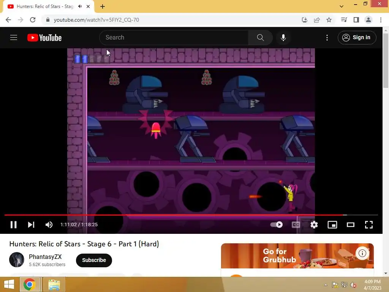Click the video progress bar
Screen dimensions: 389x292
point(191,215)
